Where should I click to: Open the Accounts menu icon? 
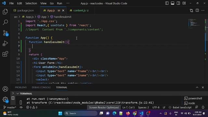pos(5,89)
